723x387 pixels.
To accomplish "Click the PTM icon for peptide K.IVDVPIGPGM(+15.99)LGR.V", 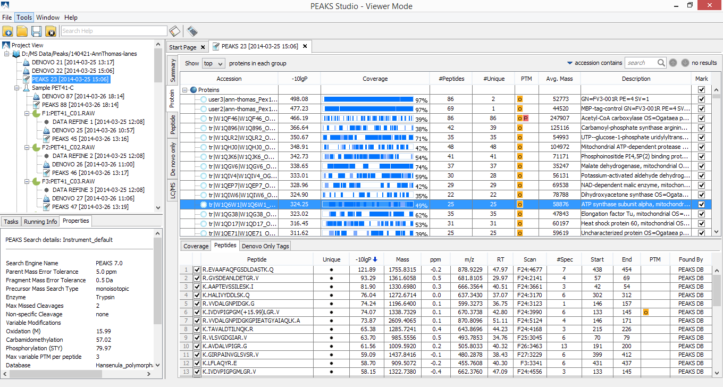I will click(x=646, y=312).
